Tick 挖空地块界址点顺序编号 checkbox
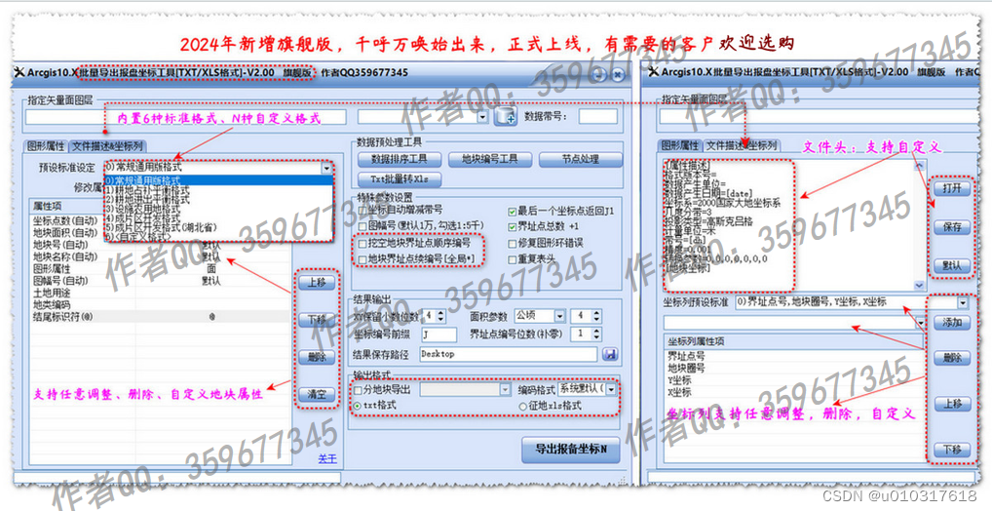Viewport: 992px width, 511px height. click(x=362, y=243)
